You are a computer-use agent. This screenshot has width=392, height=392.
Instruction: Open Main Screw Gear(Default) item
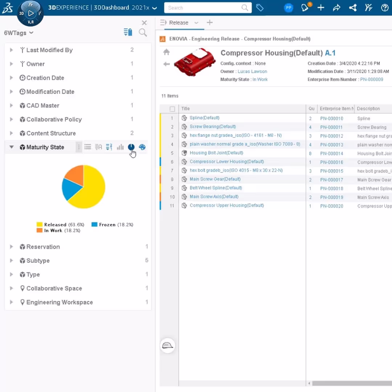tap(215, 179)
